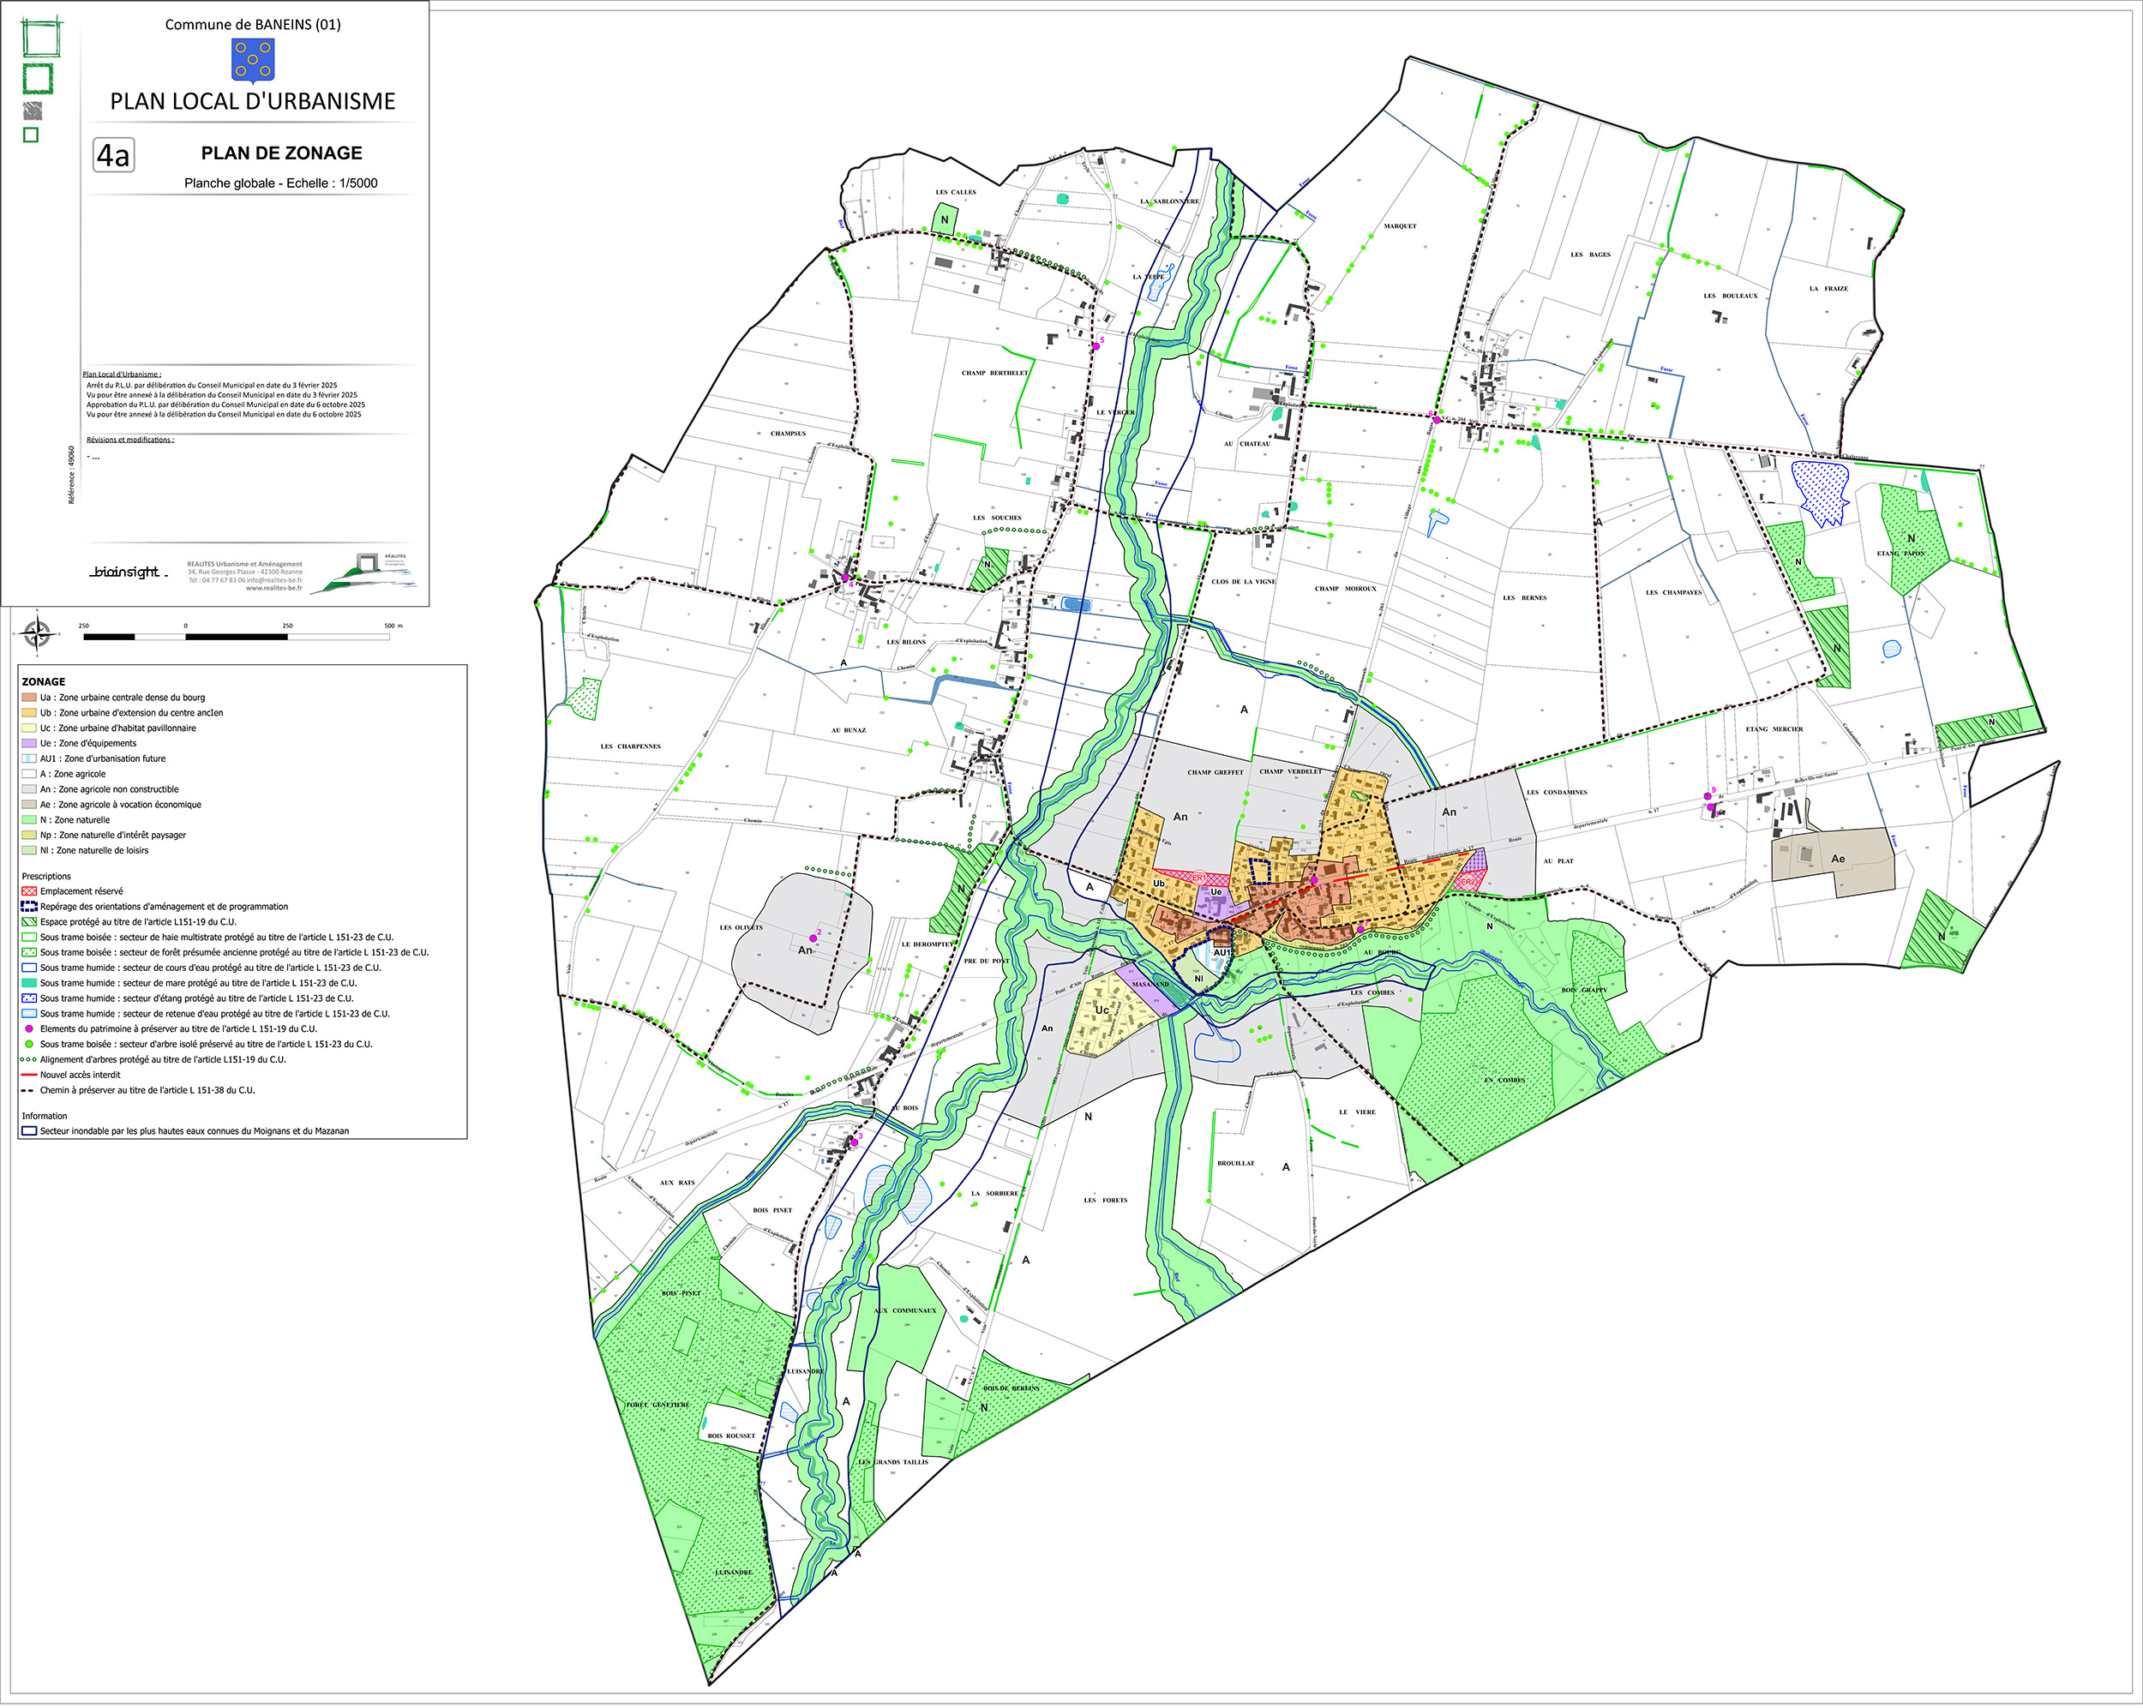The height and width of the screenshot is (1708, 2143).
Task: Click the Uc zone label on map
Action: click(x=1102, y=1010)
